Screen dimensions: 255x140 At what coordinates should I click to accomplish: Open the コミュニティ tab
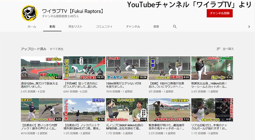coord(104,26)
